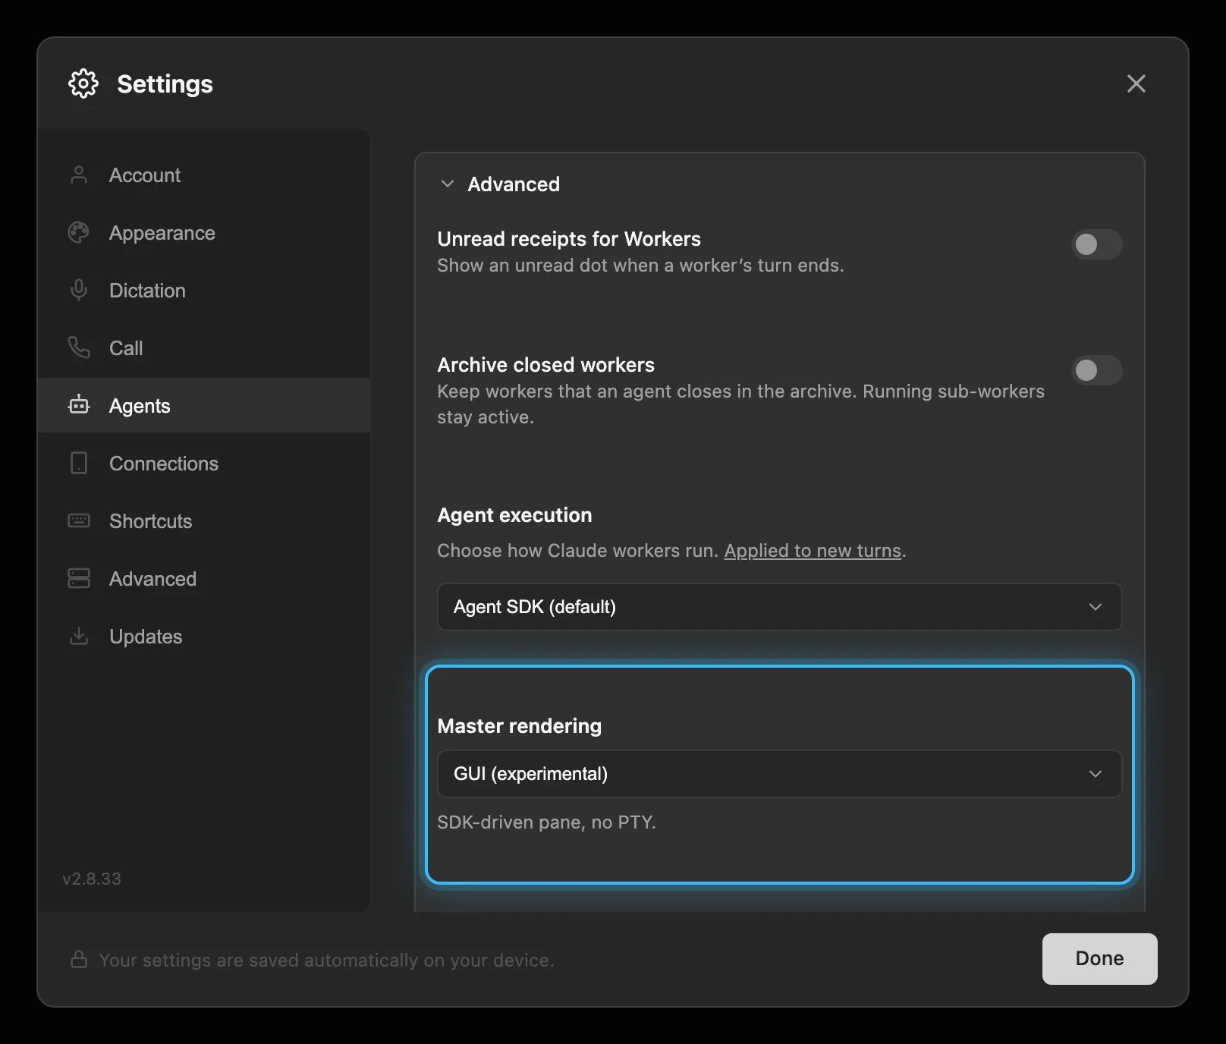Select the Agents sidebar item

[x=204, y=406]
